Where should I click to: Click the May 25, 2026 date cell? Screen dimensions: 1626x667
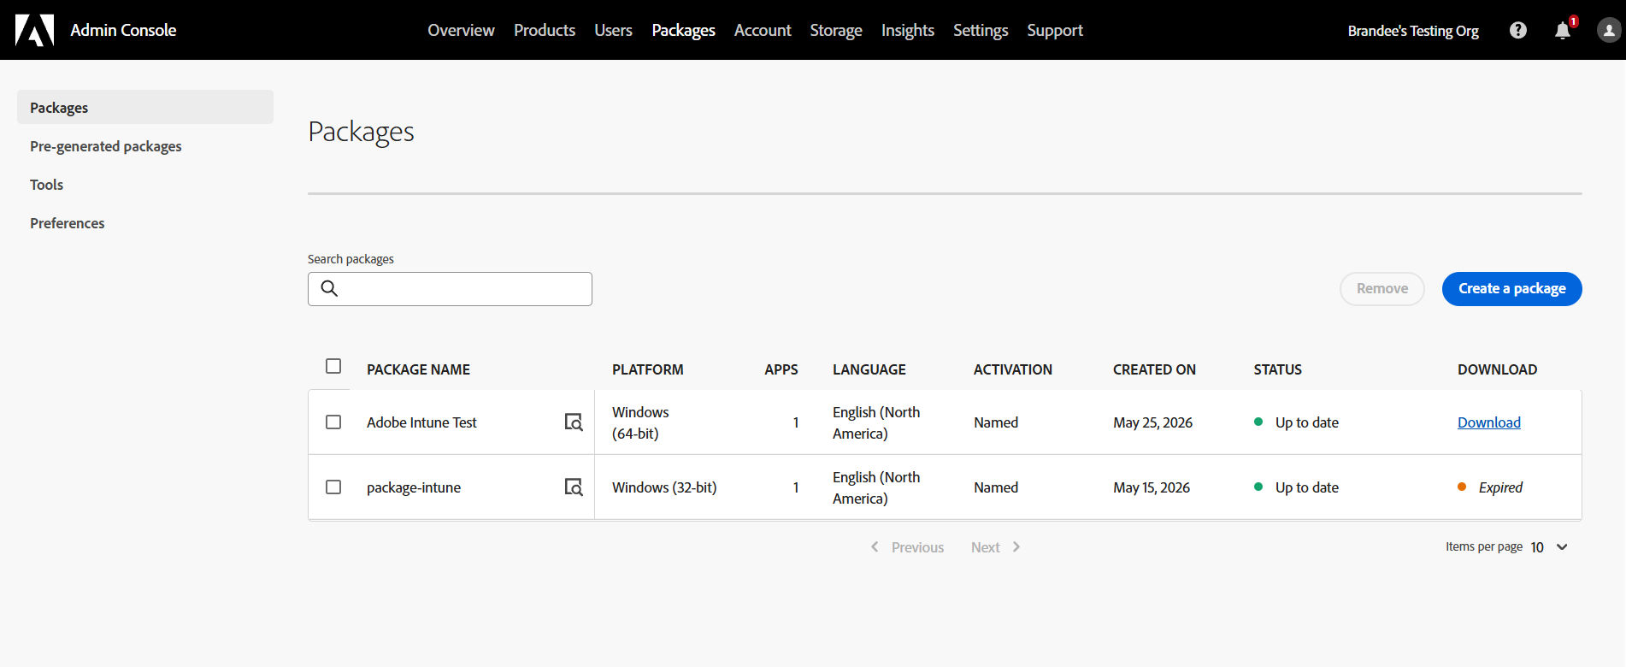pyautogui.click(x=1152, y=422)
